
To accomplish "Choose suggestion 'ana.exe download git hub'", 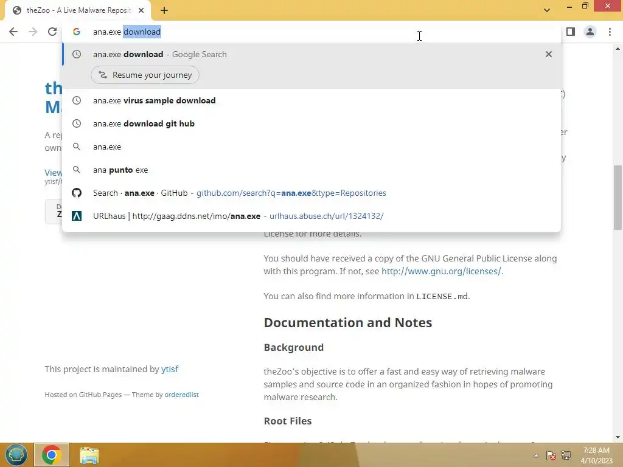I will coord(311,123).
